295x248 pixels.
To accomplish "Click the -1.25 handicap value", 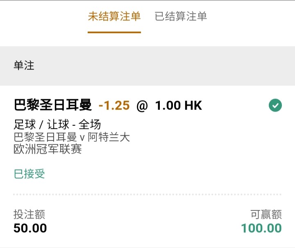I will point(114,106).
